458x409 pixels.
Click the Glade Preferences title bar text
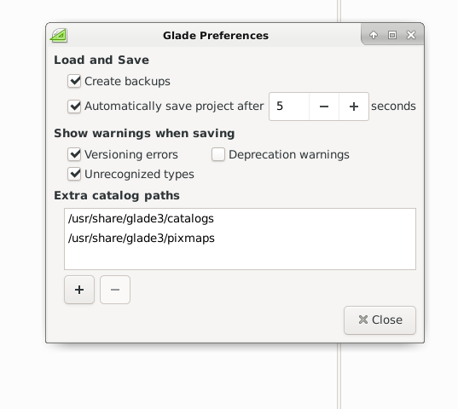[x=216, y=36]
